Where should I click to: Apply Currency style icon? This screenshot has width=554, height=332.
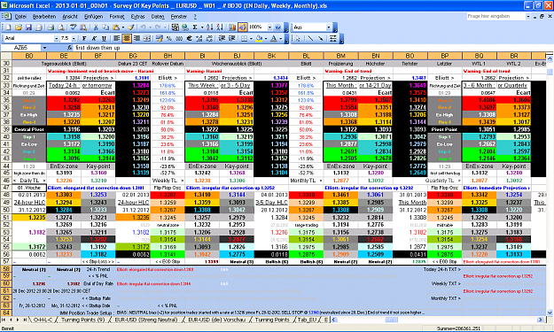pos(159,38)
